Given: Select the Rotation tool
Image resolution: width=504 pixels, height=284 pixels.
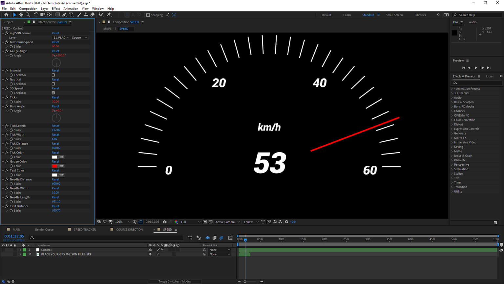Looking at the screenshot, I should [36, 15].
